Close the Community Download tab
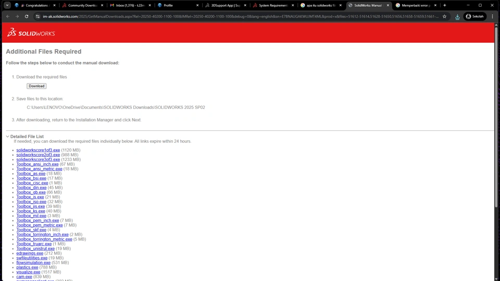 (x=102, y=5)
